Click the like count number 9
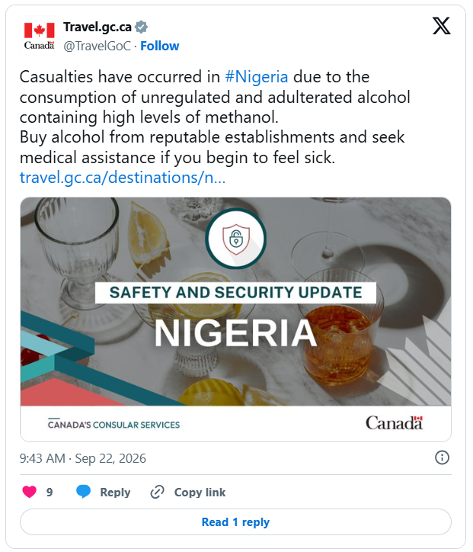473x552 pixels. coord(50,493)
